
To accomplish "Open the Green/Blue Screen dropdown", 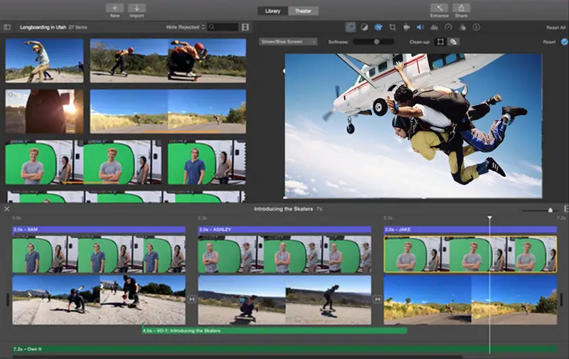I will [x=288, y=42].
